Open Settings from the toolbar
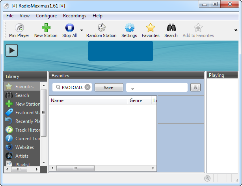The height and width of the screenshot is (186, 242). 129,30
